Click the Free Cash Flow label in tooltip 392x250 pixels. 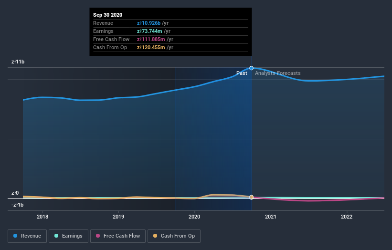[111, 39]
